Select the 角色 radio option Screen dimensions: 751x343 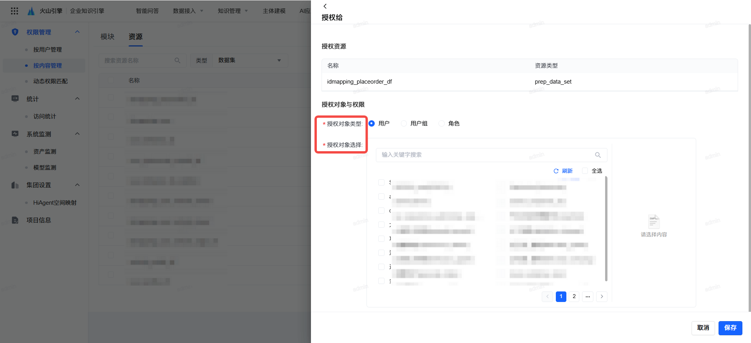pos(442,123)
